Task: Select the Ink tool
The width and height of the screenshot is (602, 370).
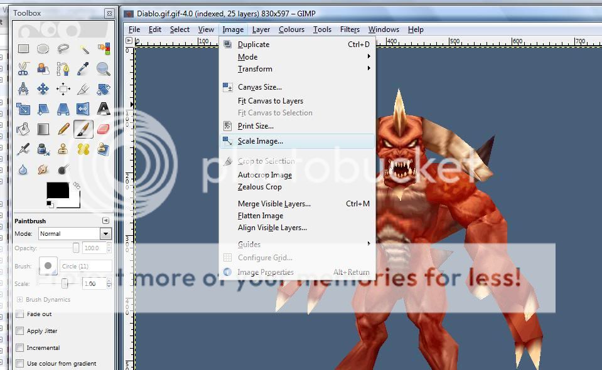Action: pyautogui.click(x=43, y=149)
